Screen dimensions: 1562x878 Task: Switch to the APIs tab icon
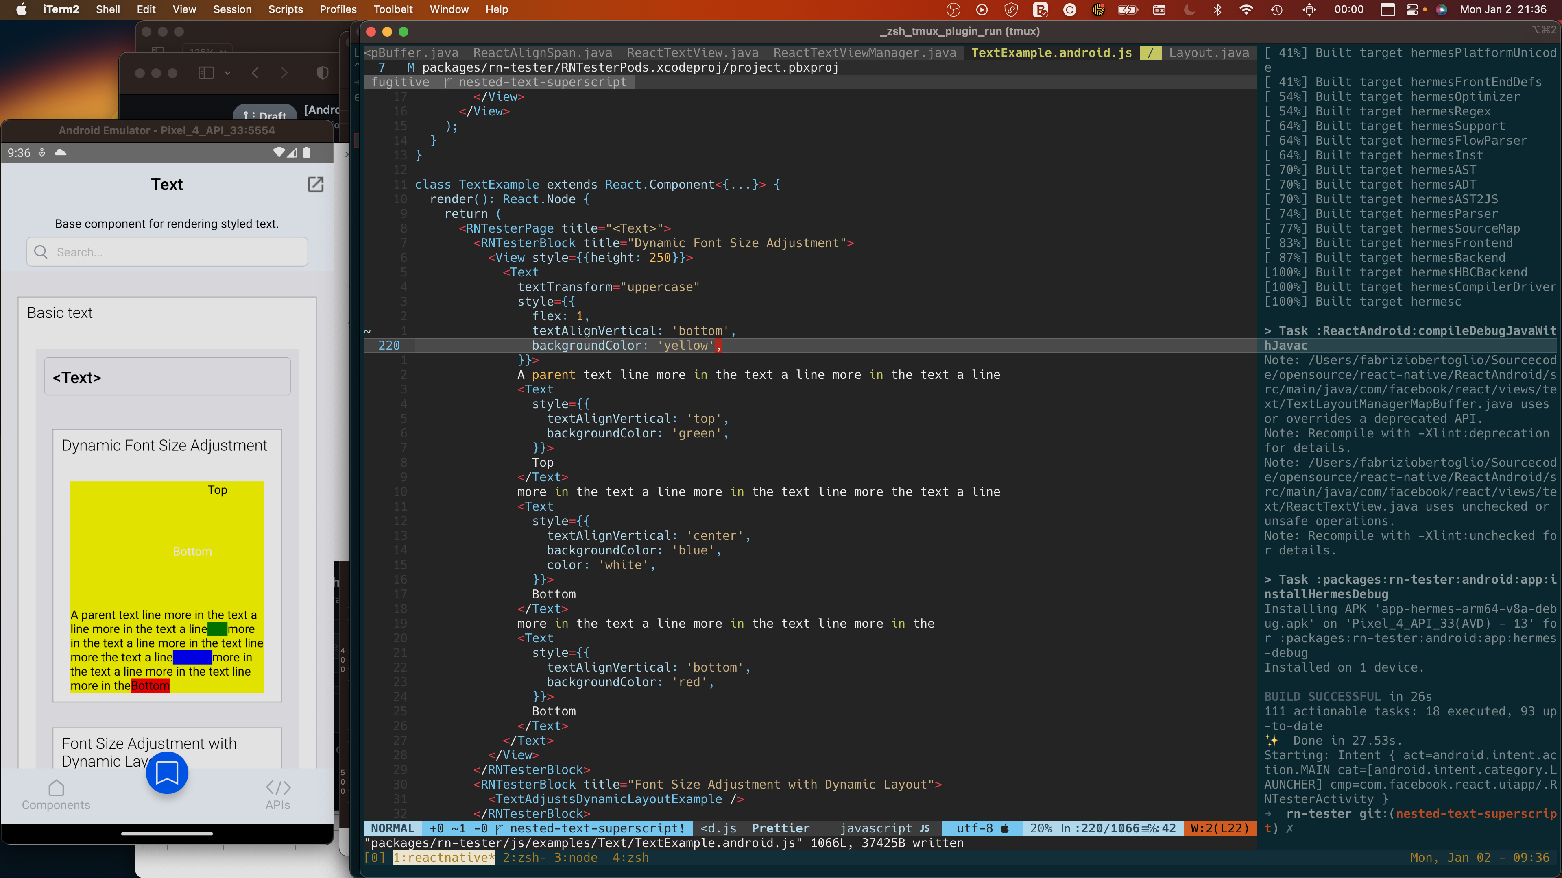tap(278, 788)
